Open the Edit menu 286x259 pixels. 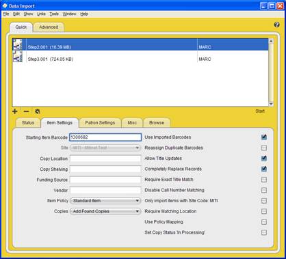tap(16, 14)
